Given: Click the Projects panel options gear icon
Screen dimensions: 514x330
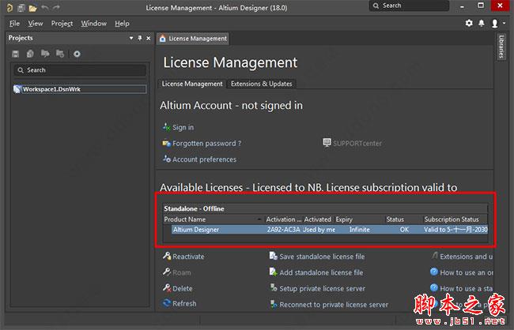Looking at the screenshot, I should coord(77,54).
